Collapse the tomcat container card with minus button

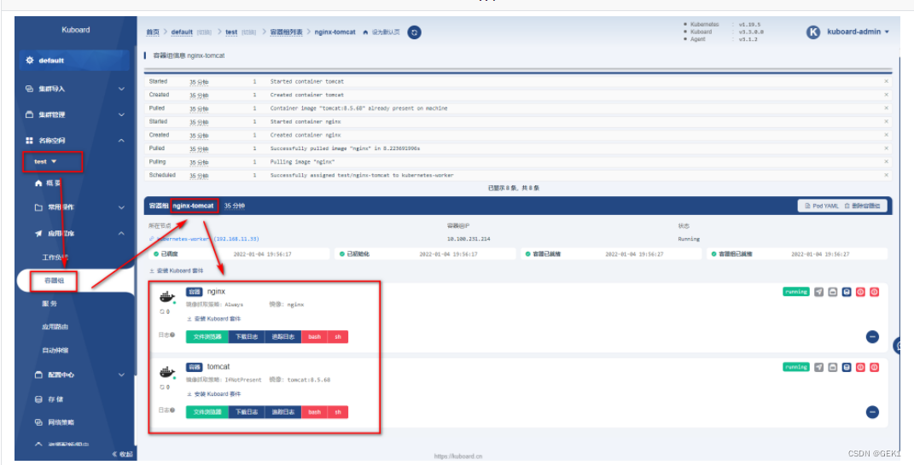click(x=873, y=412)
